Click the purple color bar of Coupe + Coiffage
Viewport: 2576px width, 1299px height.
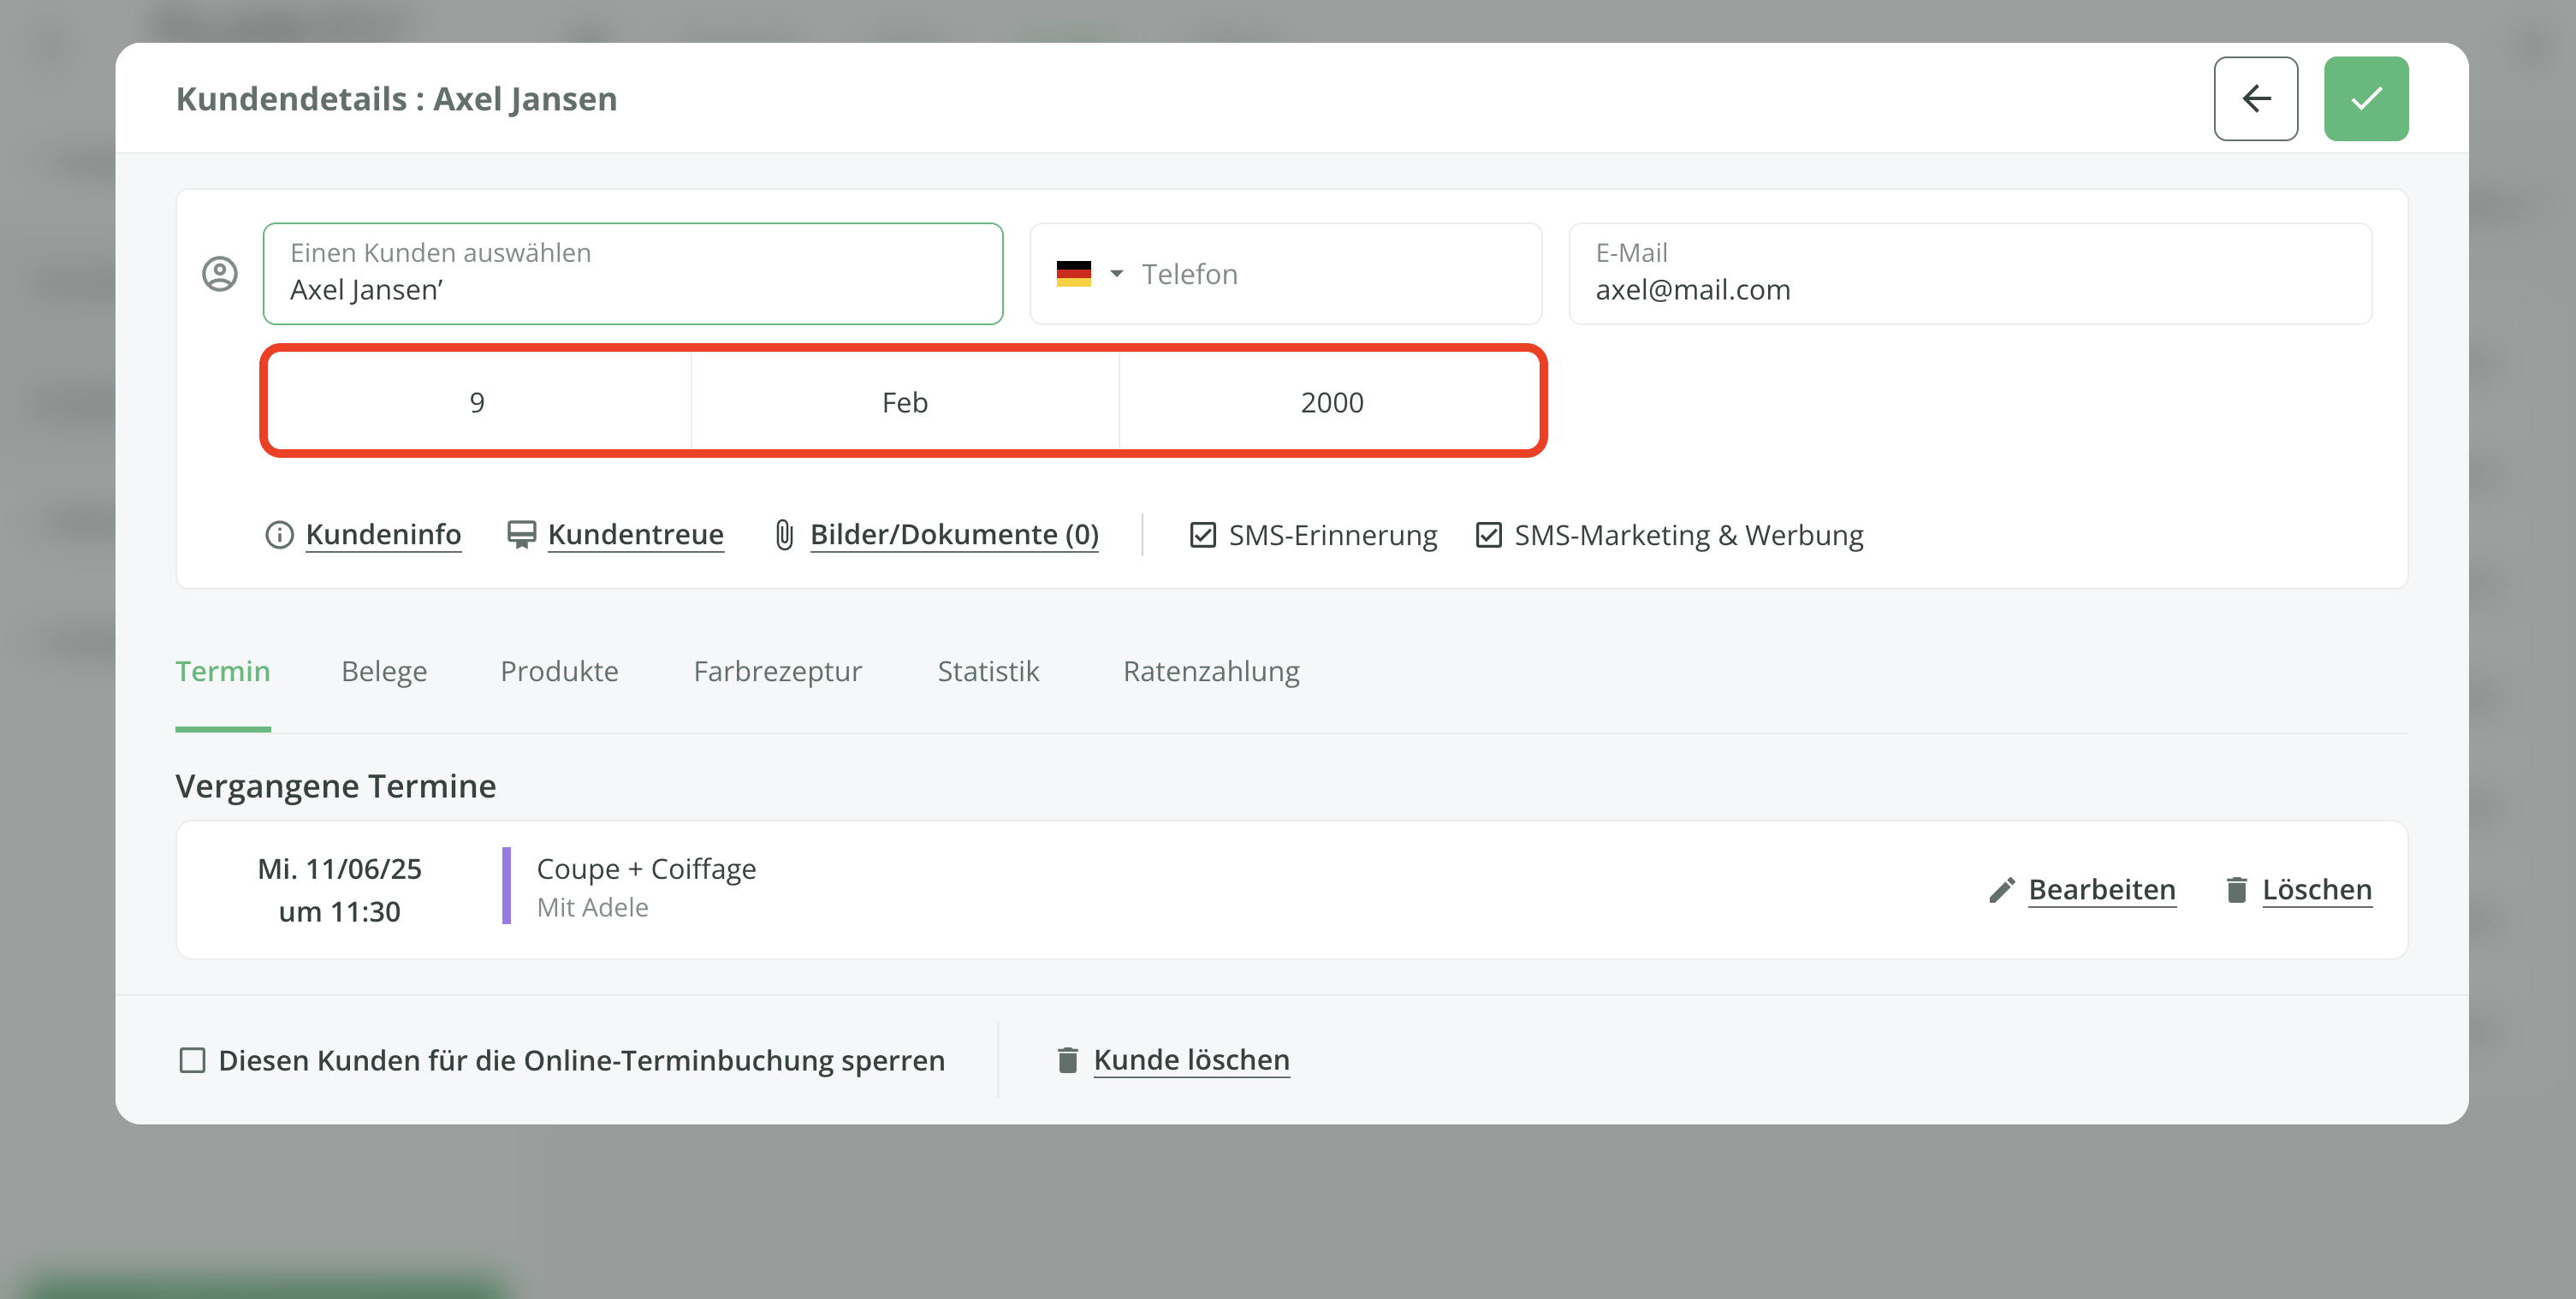point(506,886)
